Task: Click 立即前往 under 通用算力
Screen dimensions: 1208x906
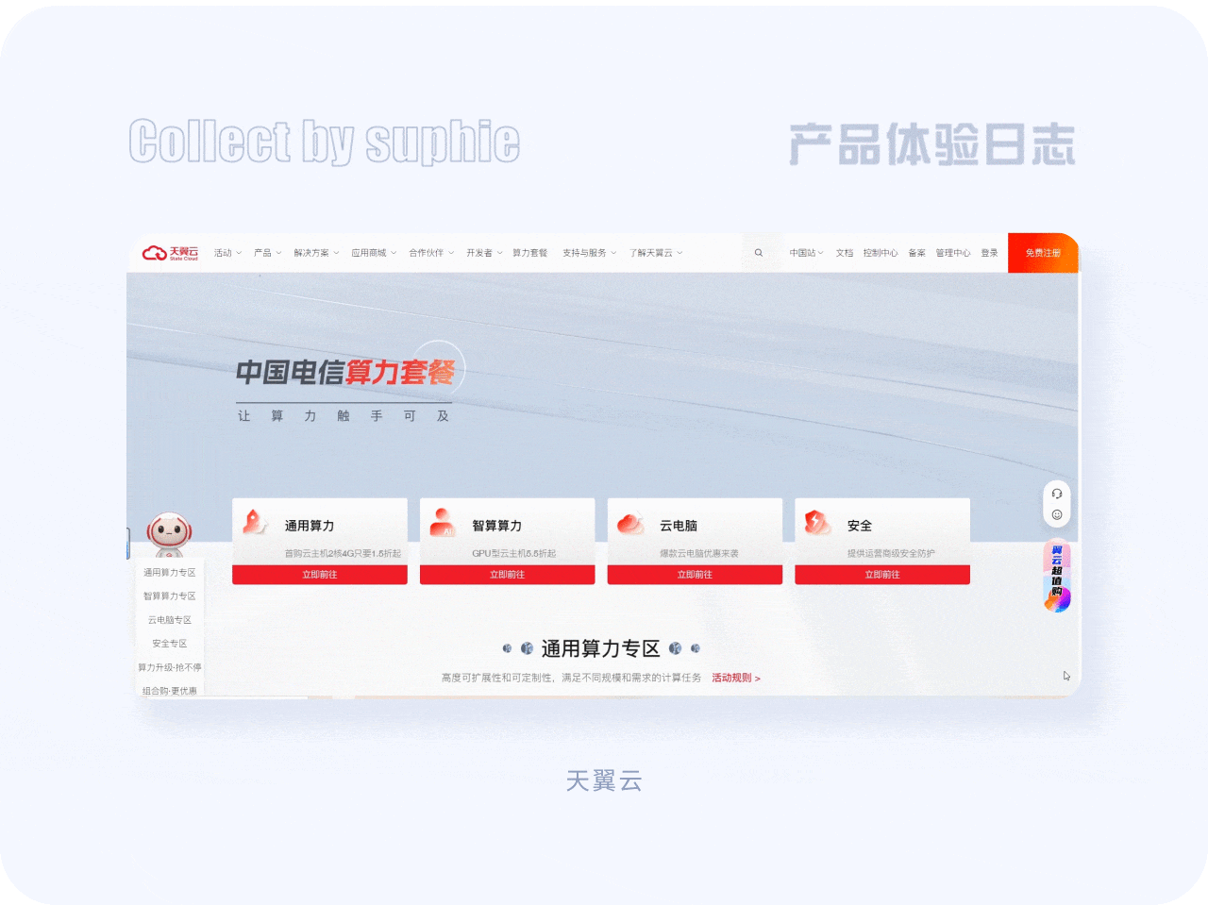Action: point(320,575)
